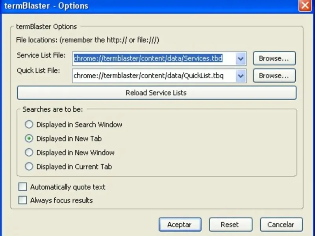Click the Service List File text field
This screenshot has width=315, height=236.
pyautogui.click(x=154, y=59)
